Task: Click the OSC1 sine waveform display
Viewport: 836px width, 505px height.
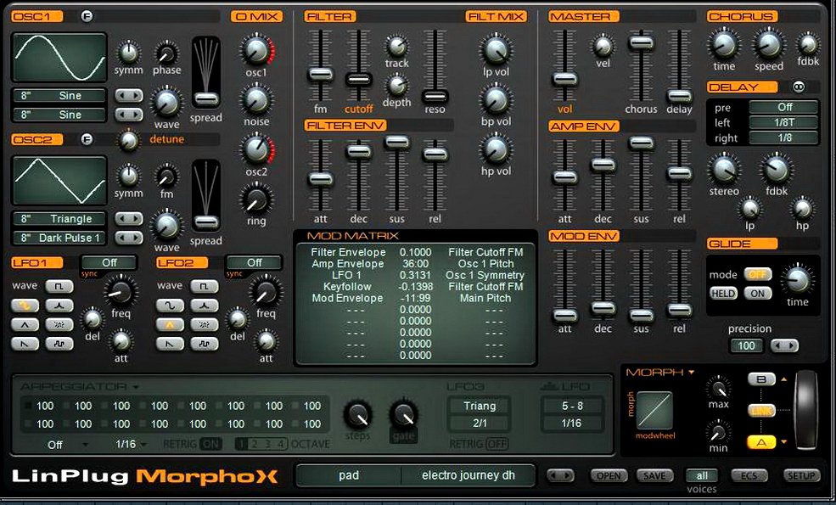Action: [59, 57]
